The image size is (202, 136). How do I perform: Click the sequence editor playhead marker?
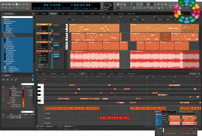click(109, 17)
